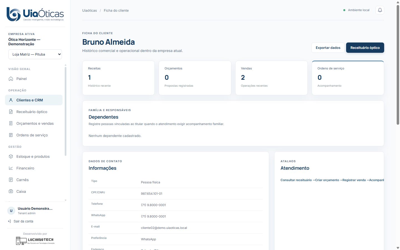Select the Ordens de serviço summary card

coord(348,78)
